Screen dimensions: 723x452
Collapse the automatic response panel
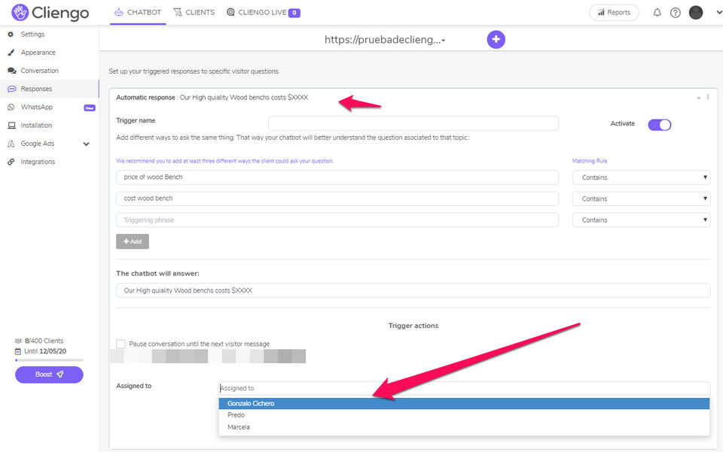coord(699,98)
